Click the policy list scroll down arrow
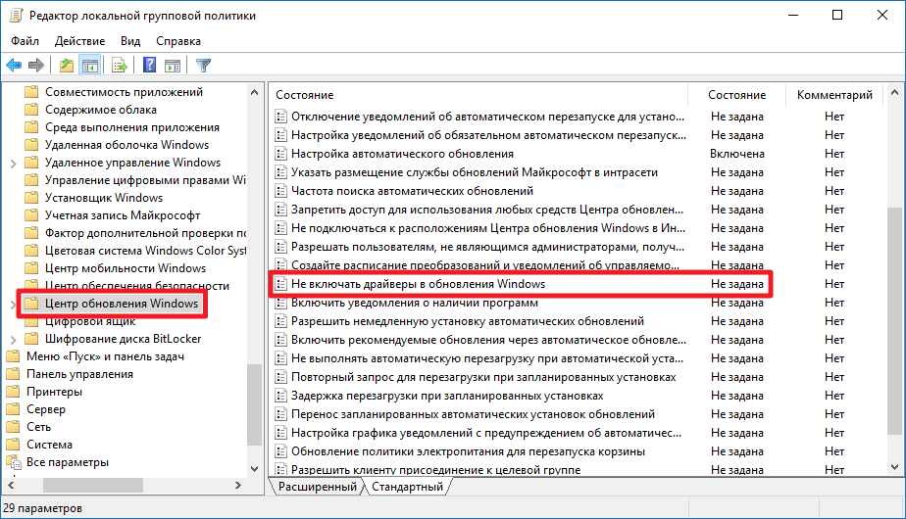 coord(894,468)
